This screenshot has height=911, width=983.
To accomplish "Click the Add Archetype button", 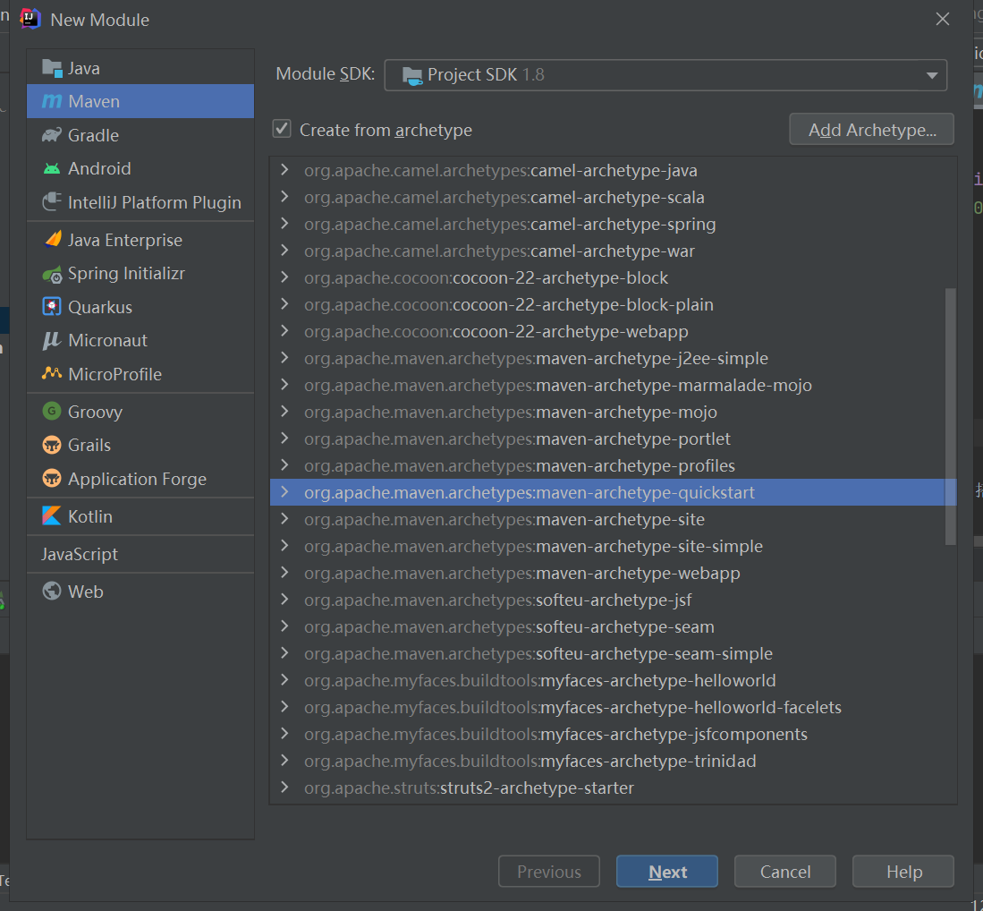I will click(x=871, y=129).
